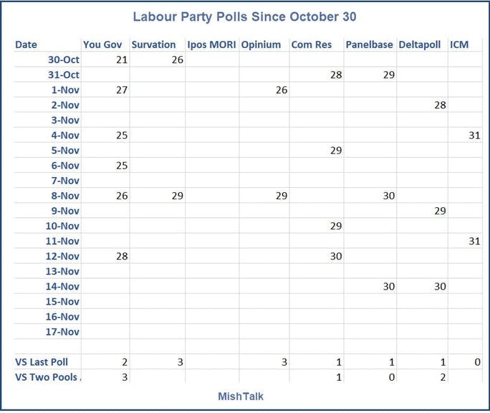Select the ICM column header
490x413 pixels.
point(459,44)
